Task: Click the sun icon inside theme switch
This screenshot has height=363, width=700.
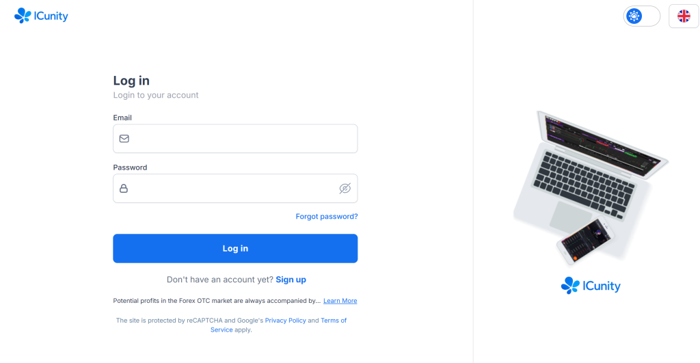Action: [634, 16]
